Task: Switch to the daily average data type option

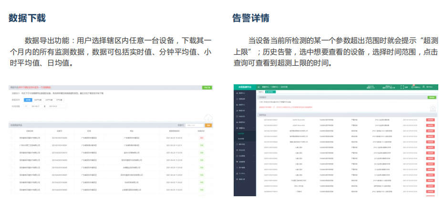Action: (58, 100)
